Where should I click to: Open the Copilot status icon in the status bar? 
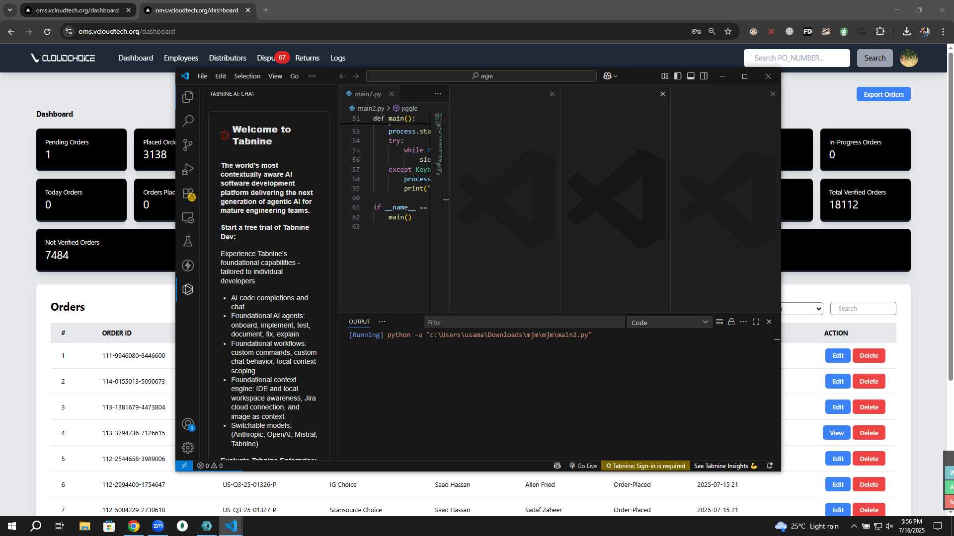[557, 466]
